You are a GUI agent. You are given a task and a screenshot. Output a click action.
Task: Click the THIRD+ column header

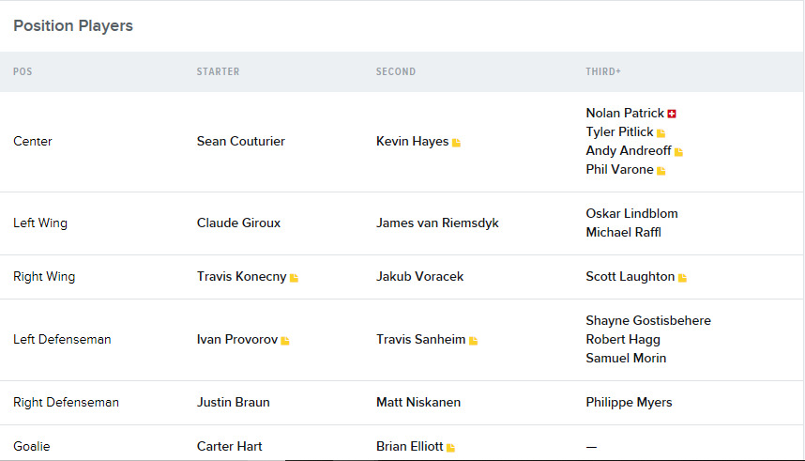[603, 71]
